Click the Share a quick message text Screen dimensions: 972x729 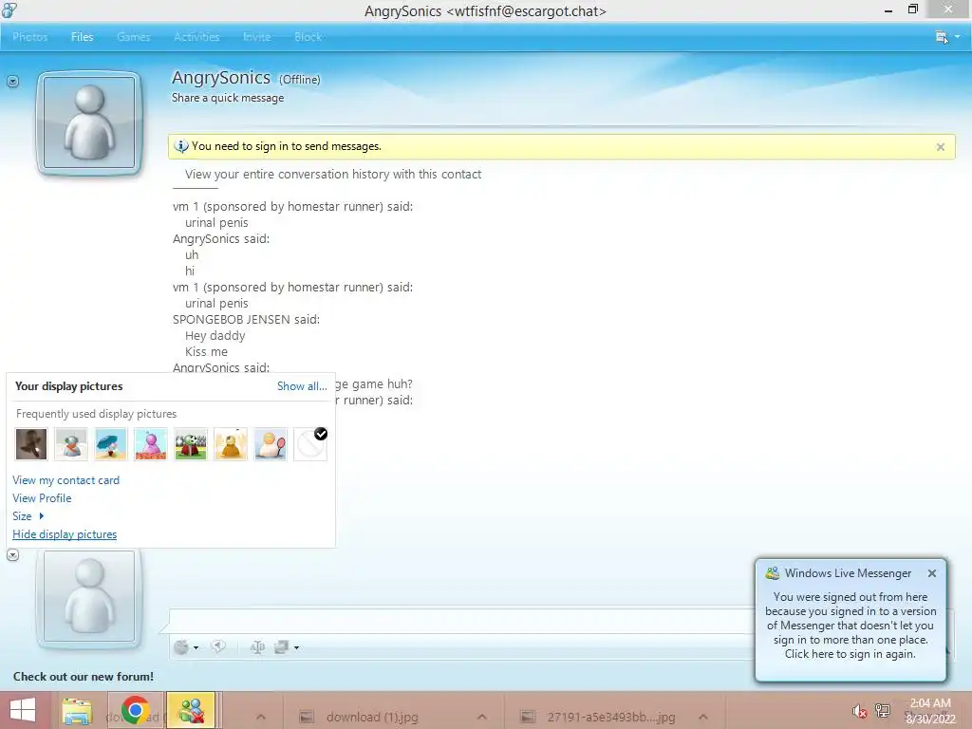[x=228, y=98]
